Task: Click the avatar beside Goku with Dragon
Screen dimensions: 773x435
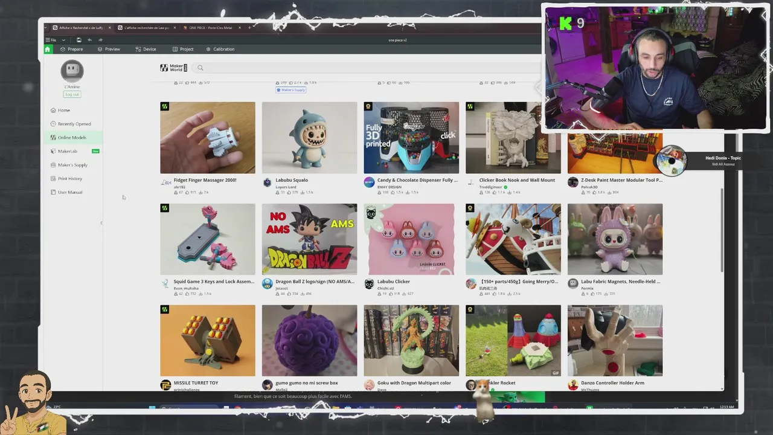Action: (x=369, y=385)
